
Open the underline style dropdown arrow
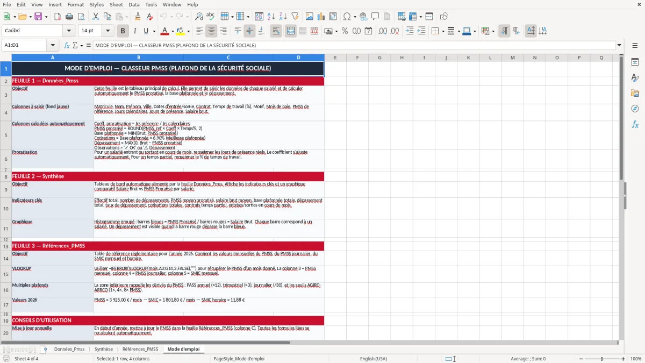click(x=154, y=31)
